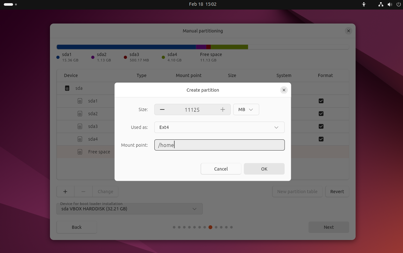Cancel the Create partition dialog
The image size is (403, 253).
point(221,169)
